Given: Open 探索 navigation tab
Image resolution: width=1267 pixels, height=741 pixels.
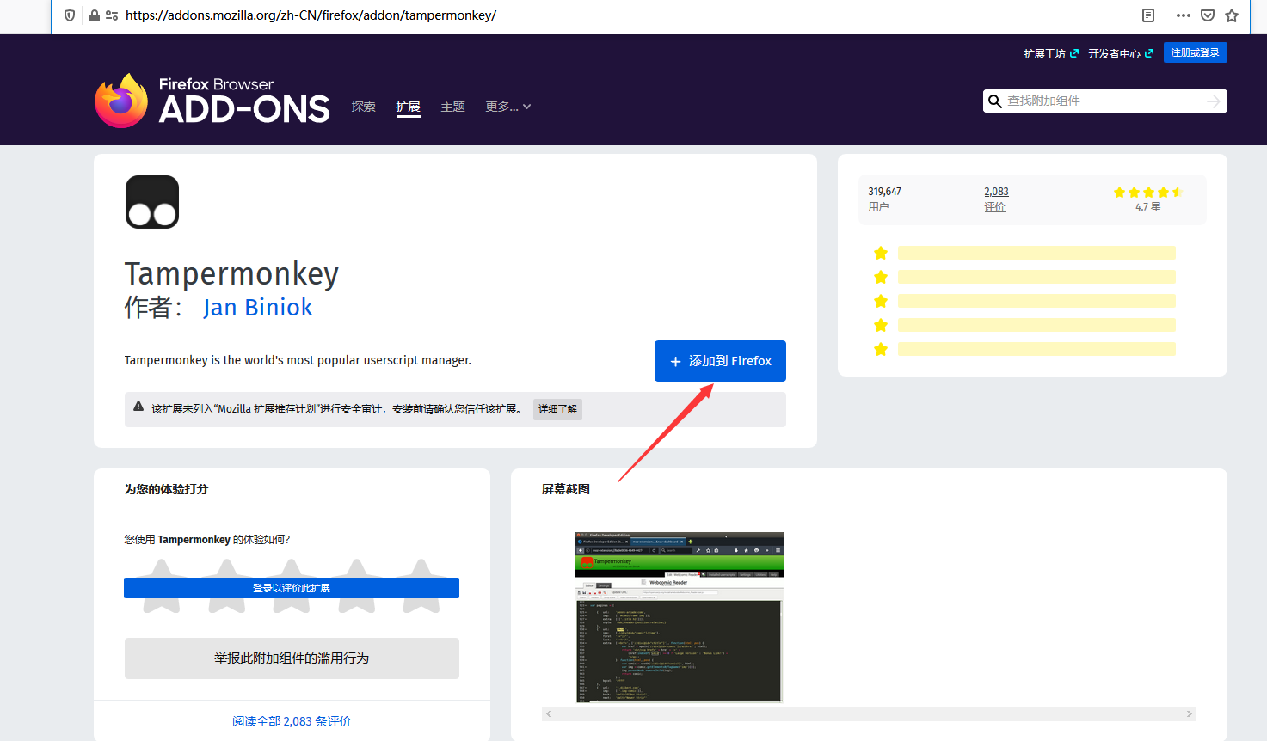Looking at the screenshot, I should (x=364, y=107).
